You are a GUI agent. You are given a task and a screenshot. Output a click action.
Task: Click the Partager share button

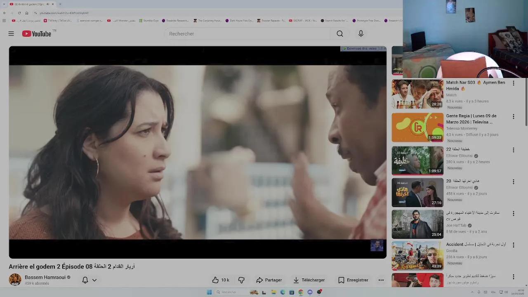coord(269,280)
